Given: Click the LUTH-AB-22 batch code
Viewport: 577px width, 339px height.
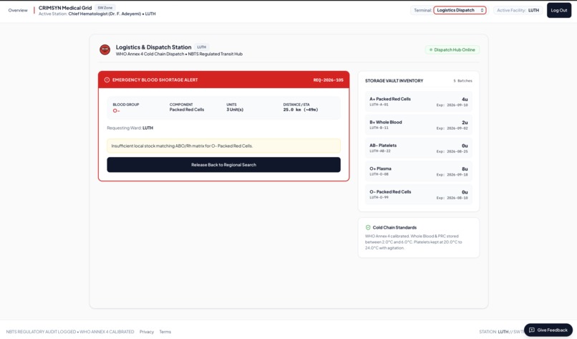Looking at the screenshot, I should tap(379, 151).
